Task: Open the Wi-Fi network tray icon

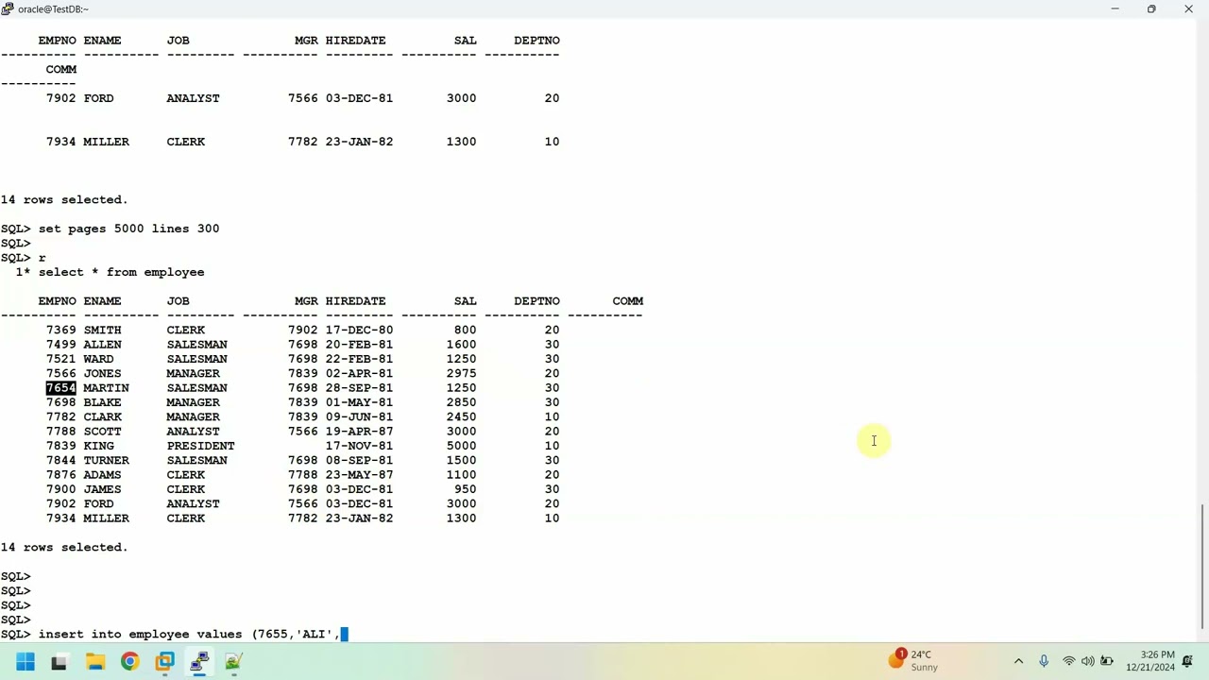Action: (1068, 661)
